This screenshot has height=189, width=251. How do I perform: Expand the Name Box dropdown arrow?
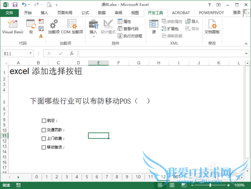pyautogui.click(x=31, y=53)
